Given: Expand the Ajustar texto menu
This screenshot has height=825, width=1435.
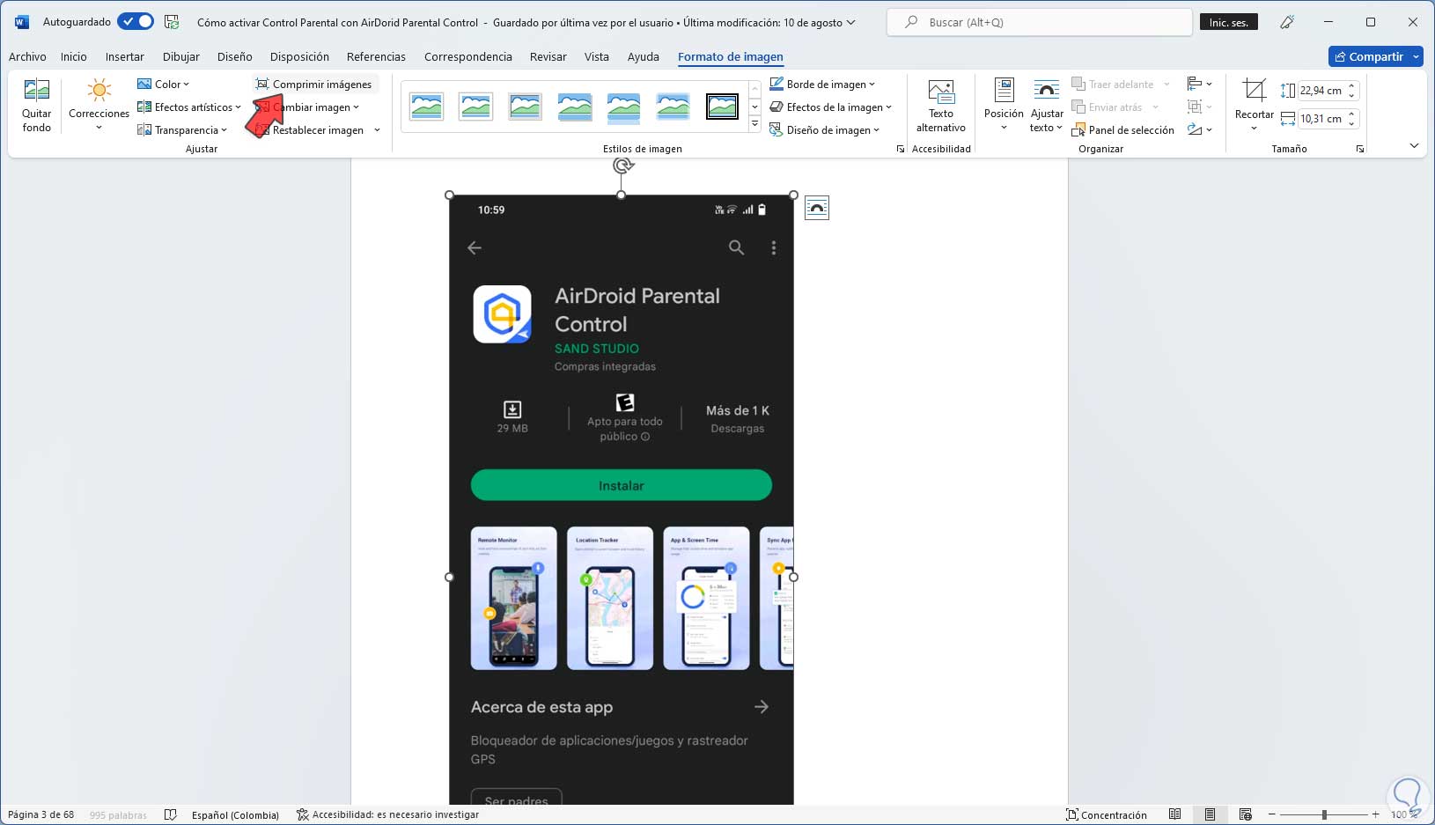Looking at the screenshot, I should [1047, 106].
